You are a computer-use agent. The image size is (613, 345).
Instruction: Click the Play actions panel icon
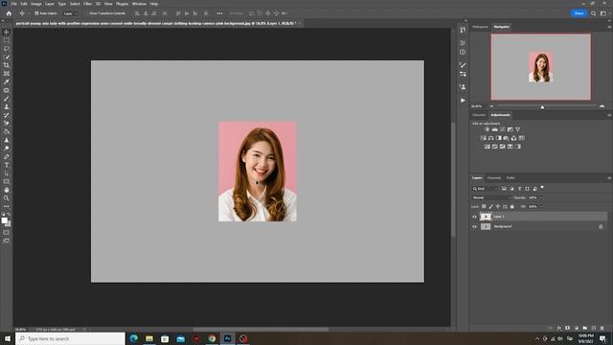(x=463, y=101)
